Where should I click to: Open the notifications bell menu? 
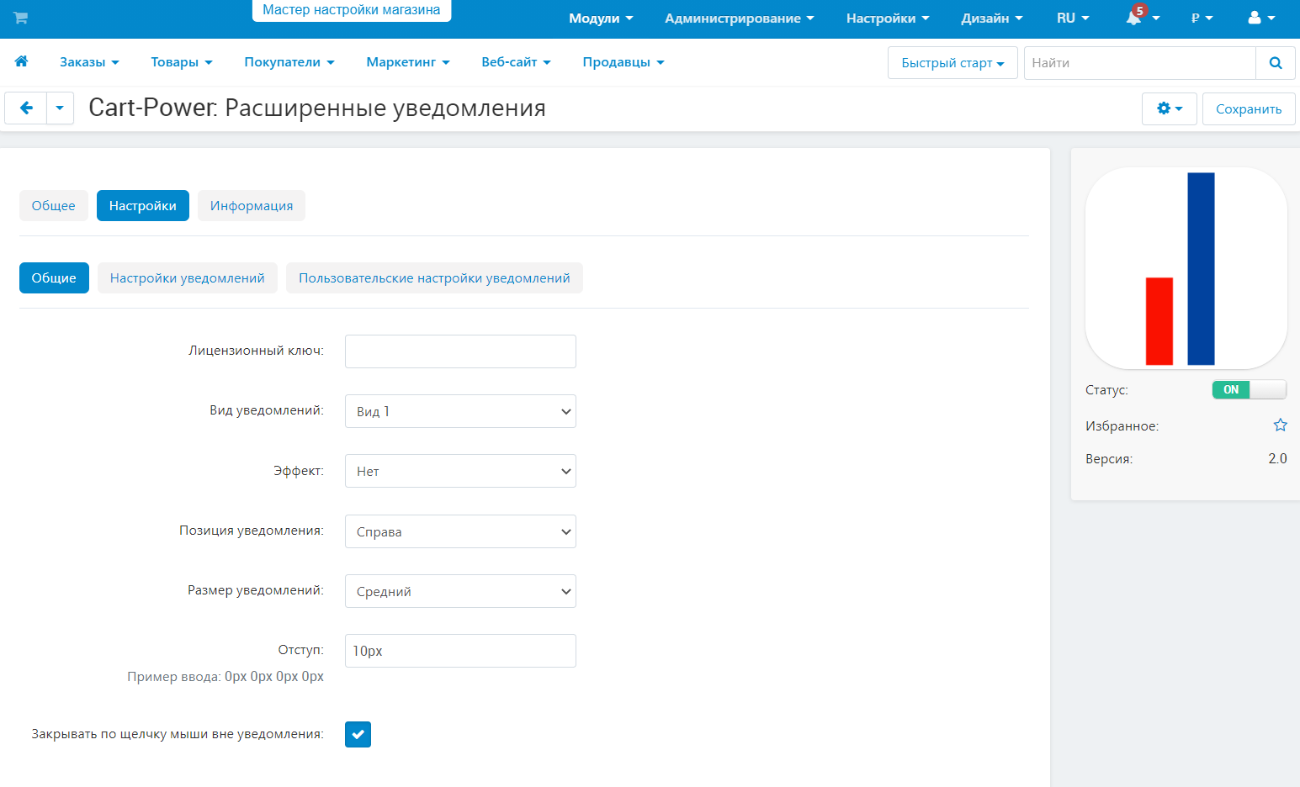point(1143,18)
